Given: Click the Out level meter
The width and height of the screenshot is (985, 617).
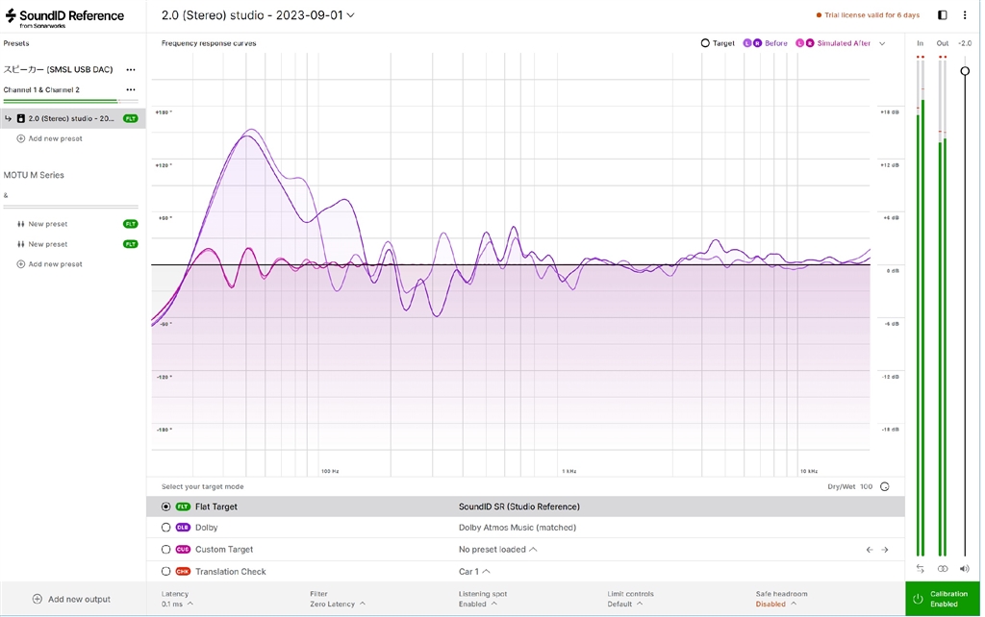Looking at the screenshot, I should tap(943, 306).
